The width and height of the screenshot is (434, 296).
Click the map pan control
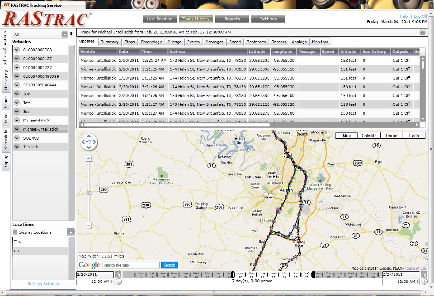click(x=89, y=141)
